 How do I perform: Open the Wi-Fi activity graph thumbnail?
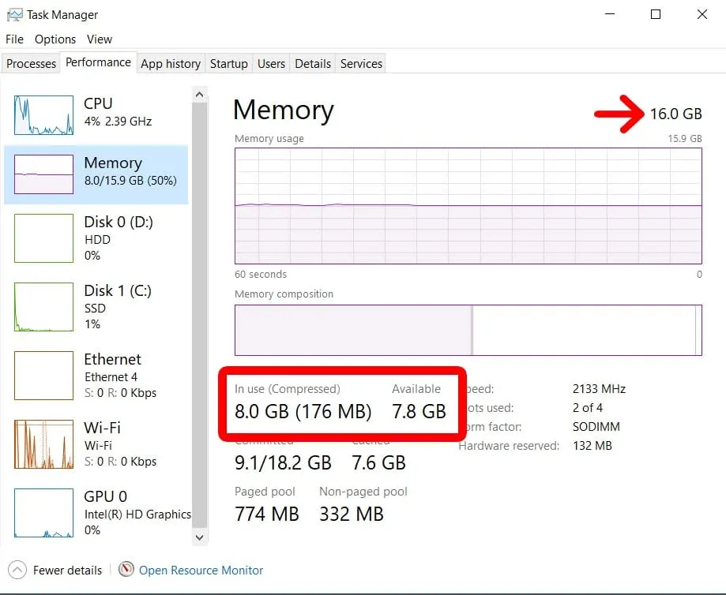point(44,444)
